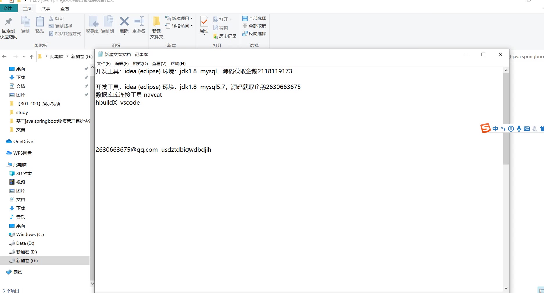The width and height of the screenshot is (544, 293).
Task: Select 下载 under Quick access pins
Action: pos(21,77)
